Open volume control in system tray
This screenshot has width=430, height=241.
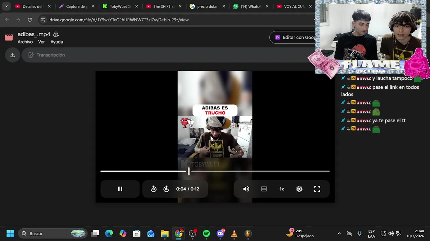click(391, 233)
